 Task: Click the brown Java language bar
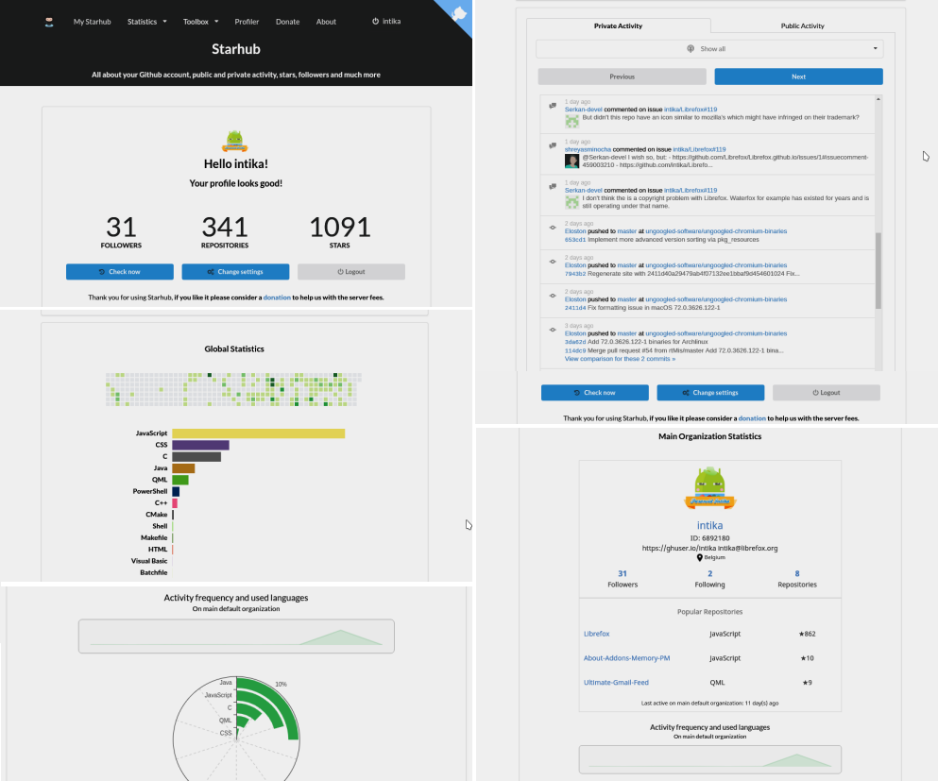tap(183, 468)
